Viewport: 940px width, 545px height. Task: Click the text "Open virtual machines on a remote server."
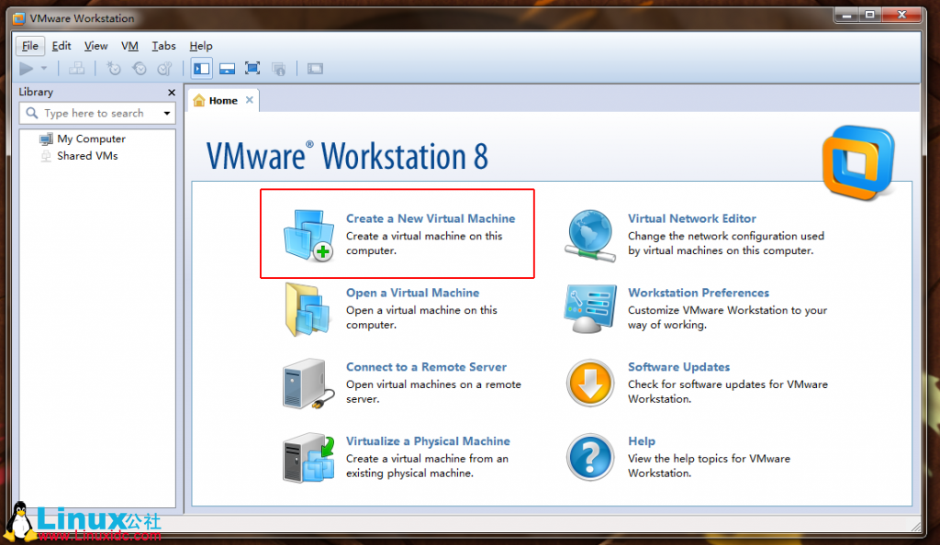click(x=433, y=392)
